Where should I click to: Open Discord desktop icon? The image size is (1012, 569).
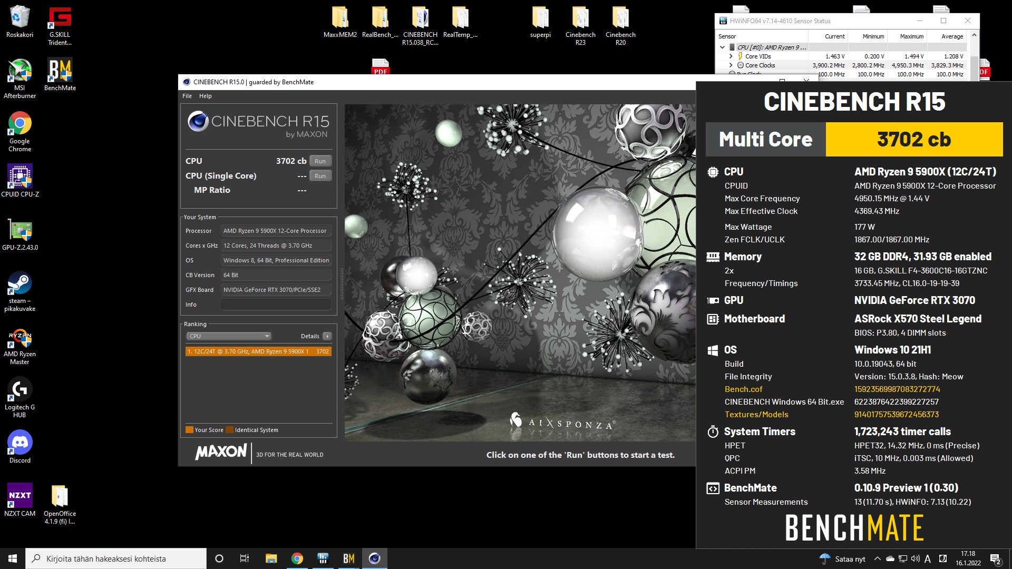coord(20,447)
